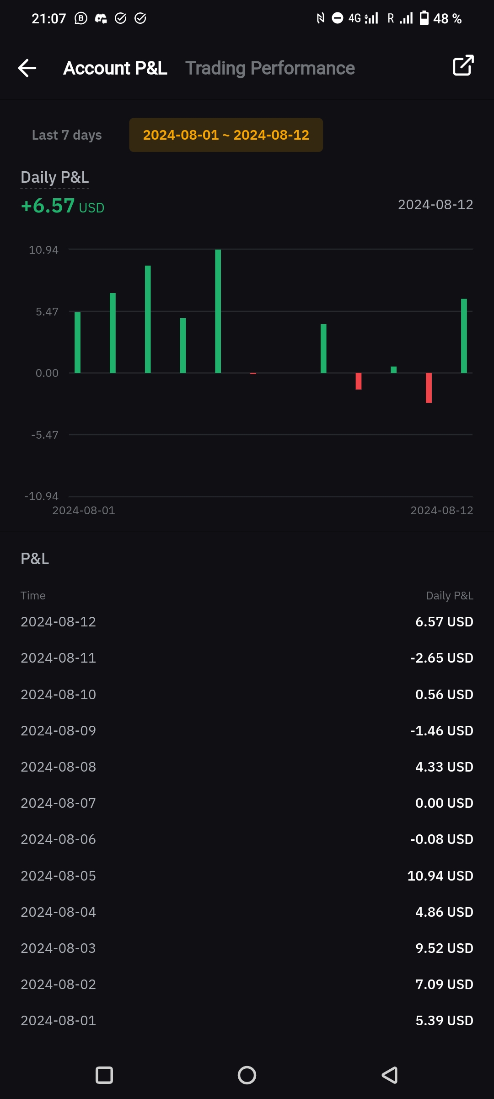The height and width of the screenshot is (1099, 494).
Task: Tap the largest red loss bar
Action: [429, 388]
